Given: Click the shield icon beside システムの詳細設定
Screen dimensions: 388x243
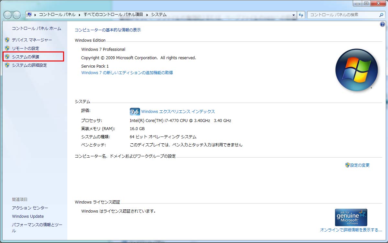Looking at the screenshot, I should coord(7,65).
